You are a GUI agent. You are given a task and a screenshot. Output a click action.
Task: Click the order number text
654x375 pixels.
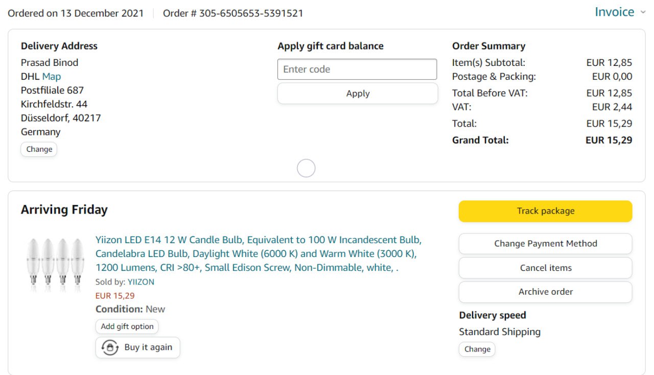[x=233, y=13]
